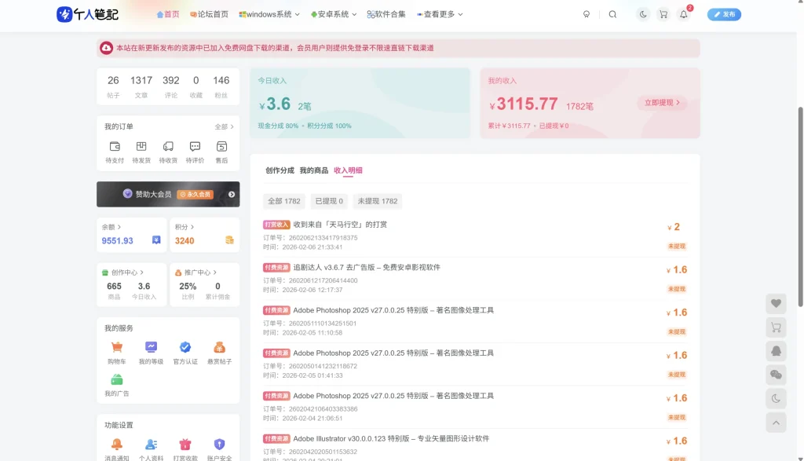804x461 pixels.
Task: Open the notification bell with red badge
Action: tap(683, 14)
